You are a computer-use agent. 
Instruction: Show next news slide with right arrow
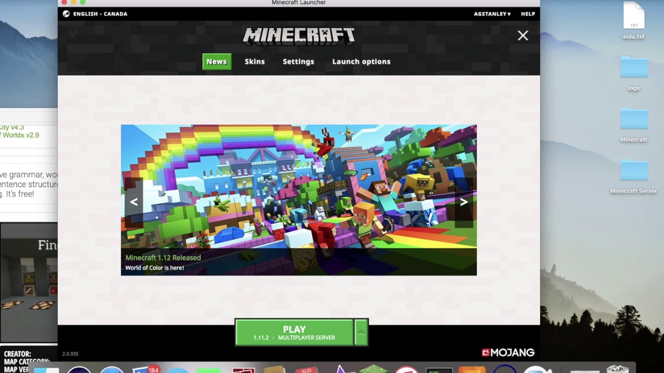click(464, 202)
